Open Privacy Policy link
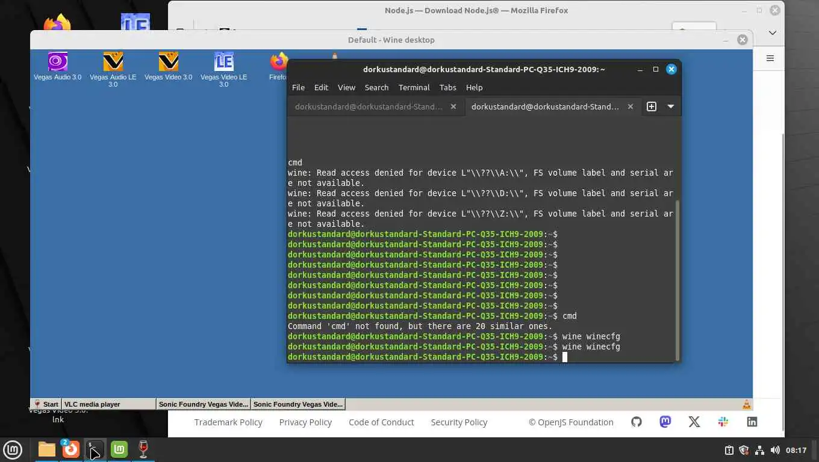 [305, 422]
